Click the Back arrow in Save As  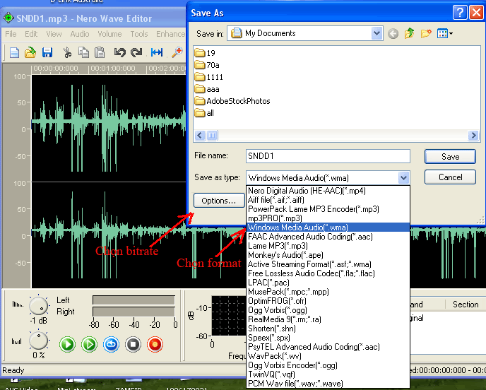pyautogui.click(x=393, y=33)
